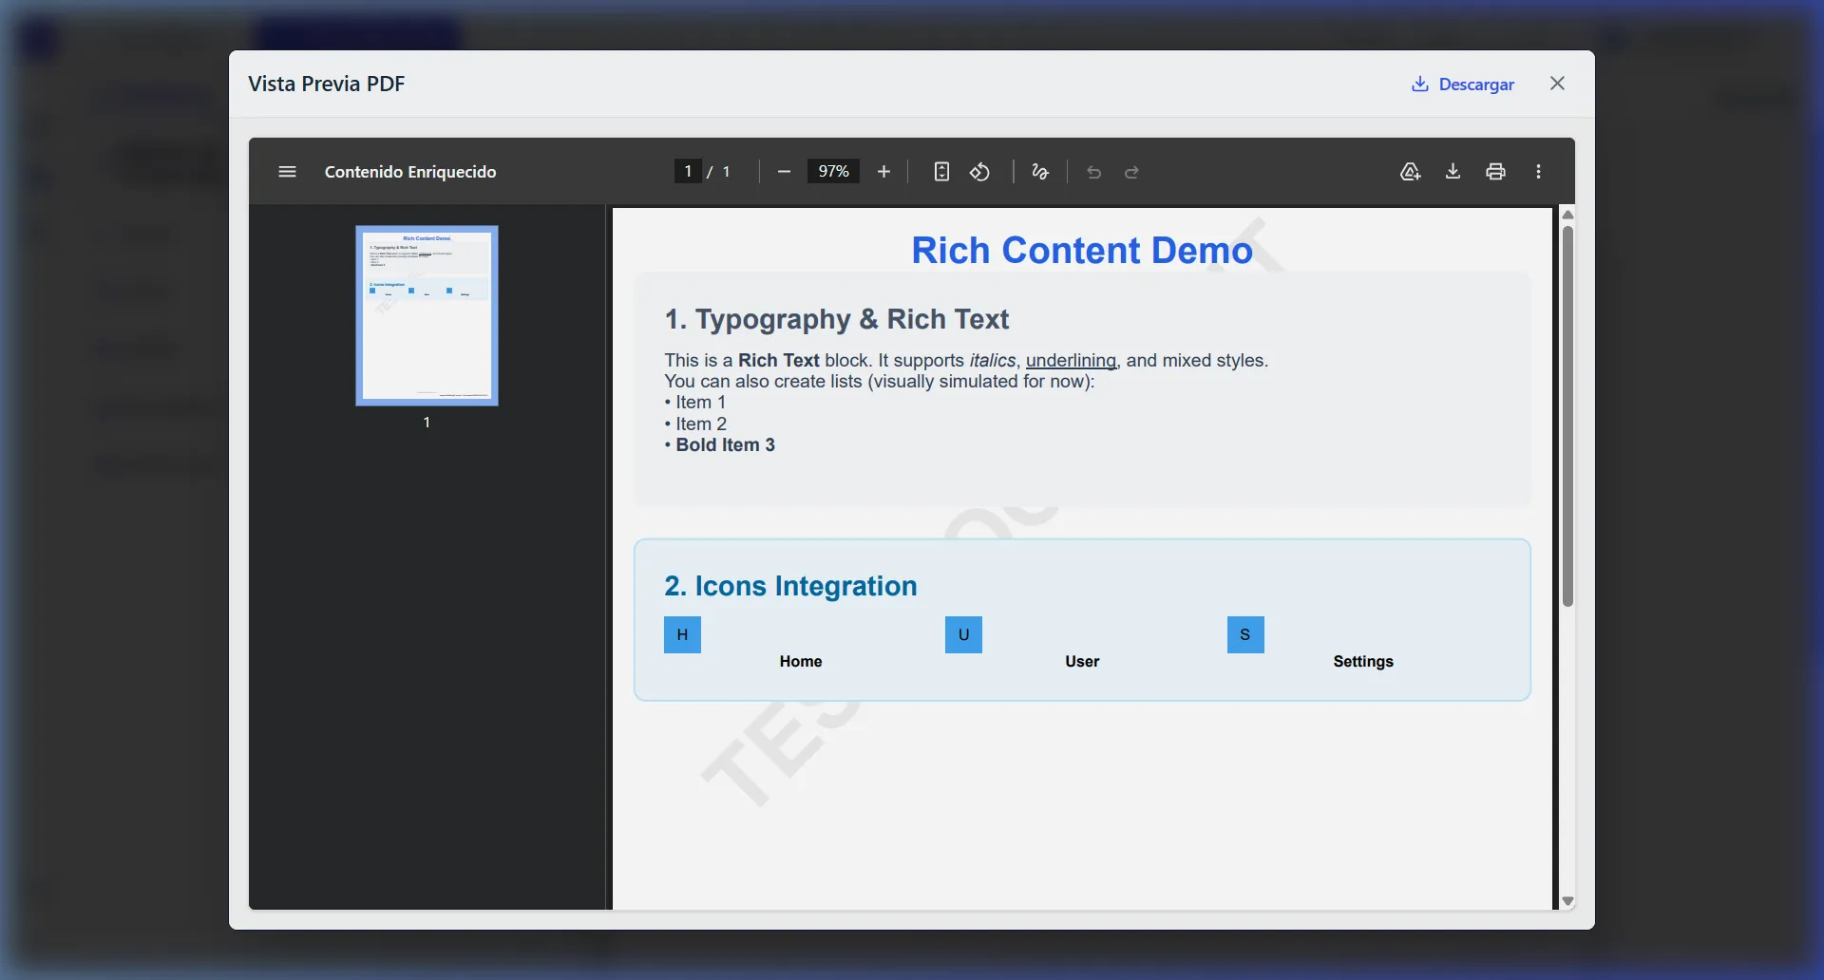The width and height of the screenshot is (1824, 980).
Task: Click the "1. Typography & Rich Text" heading
Action: click(837, 319)
